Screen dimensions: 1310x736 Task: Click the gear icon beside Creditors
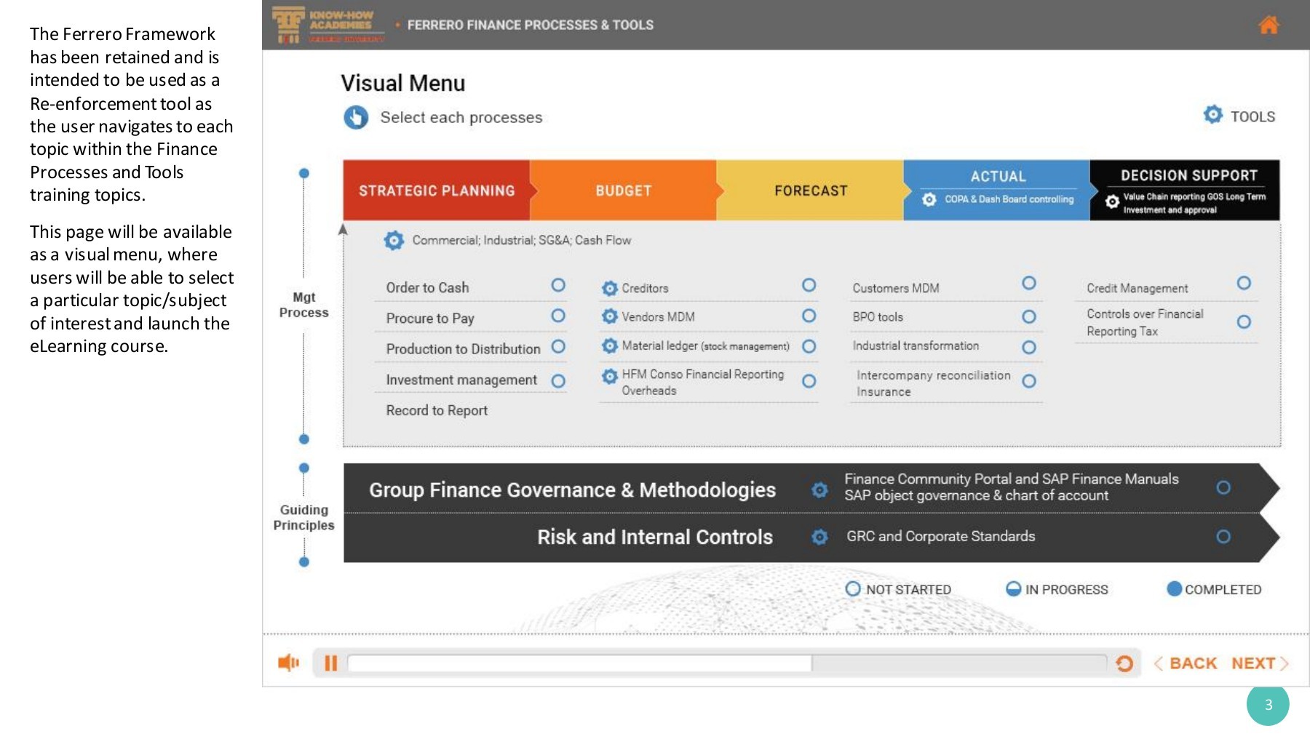pyautogui.click(x=610, y=288)
